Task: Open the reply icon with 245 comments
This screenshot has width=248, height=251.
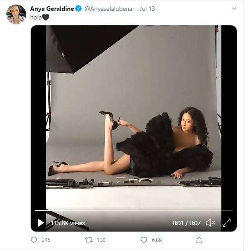Action: [34, 240]
